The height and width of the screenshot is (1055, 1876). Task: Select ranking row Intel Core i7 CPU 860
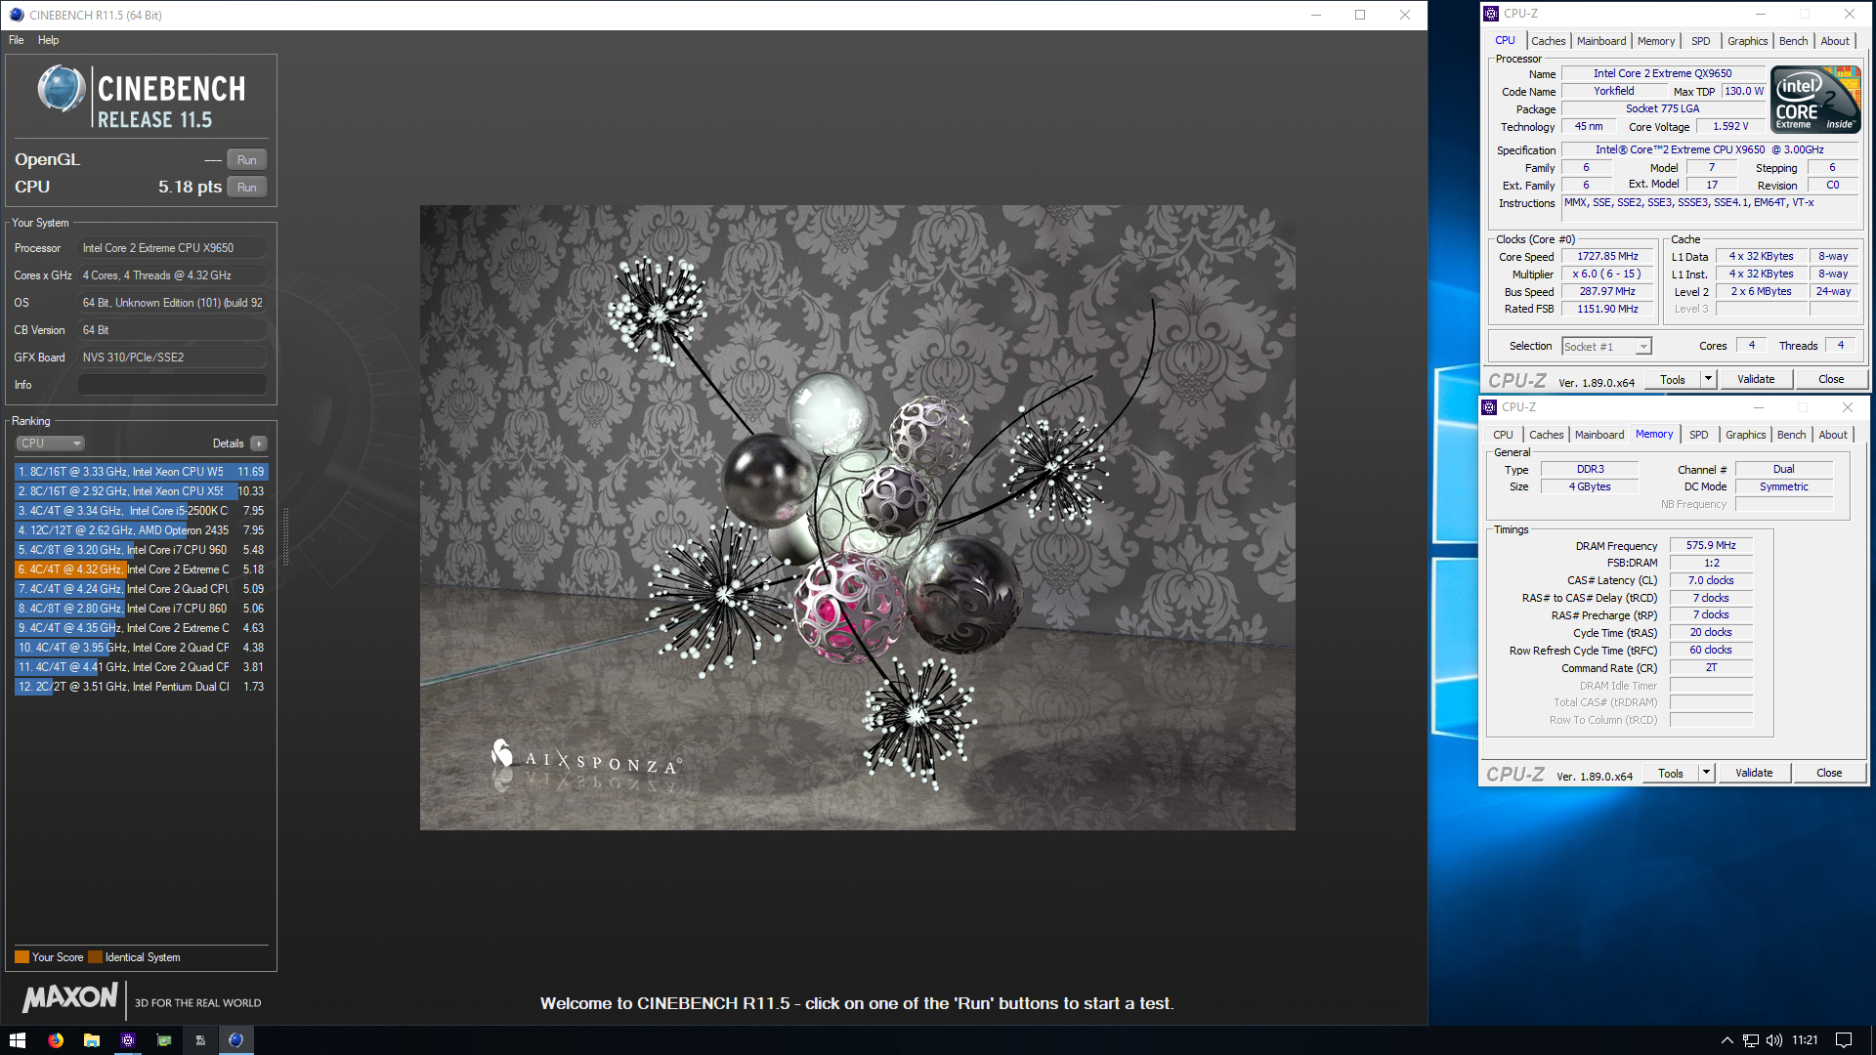(141, 609)
